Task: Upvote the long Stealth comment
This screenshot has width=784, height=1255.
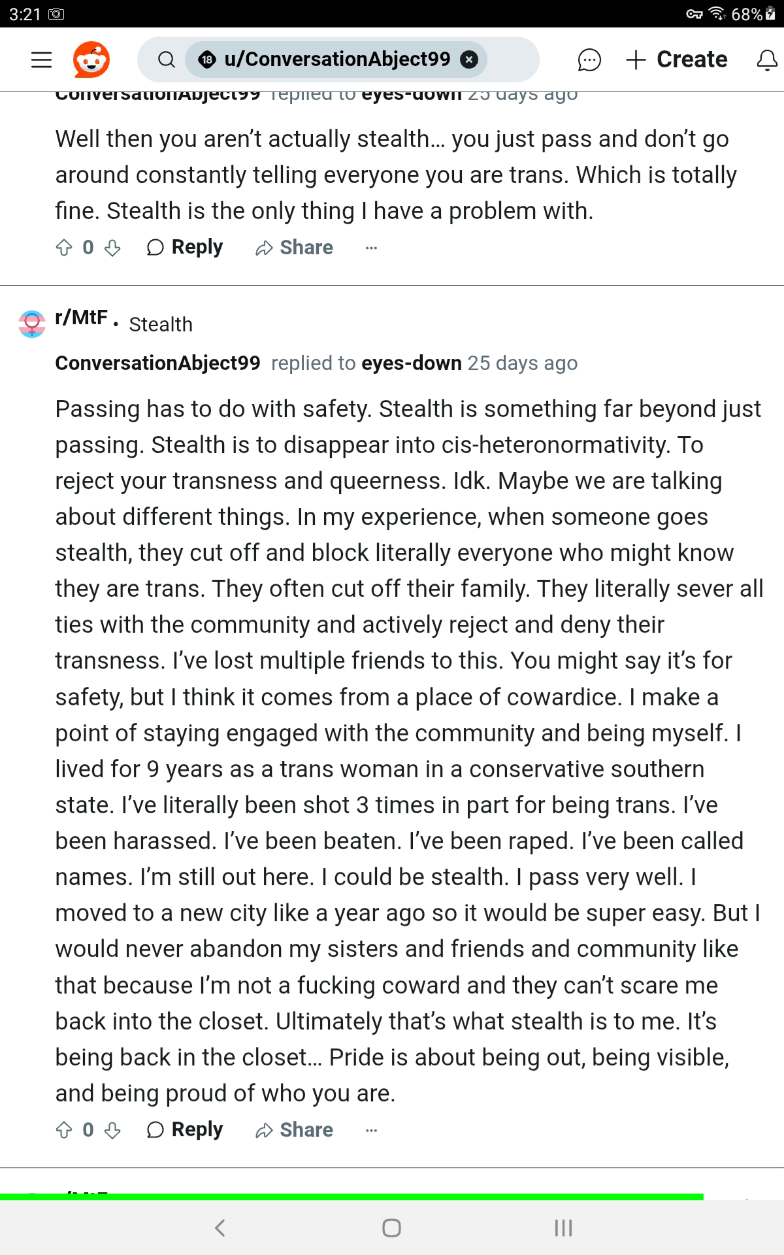Action: 64,1130
